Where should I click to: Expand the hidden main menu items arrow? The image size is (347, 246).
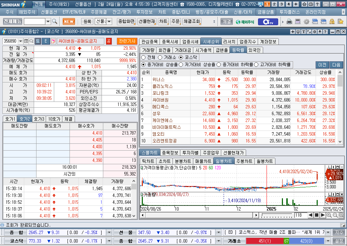point(344,12)
